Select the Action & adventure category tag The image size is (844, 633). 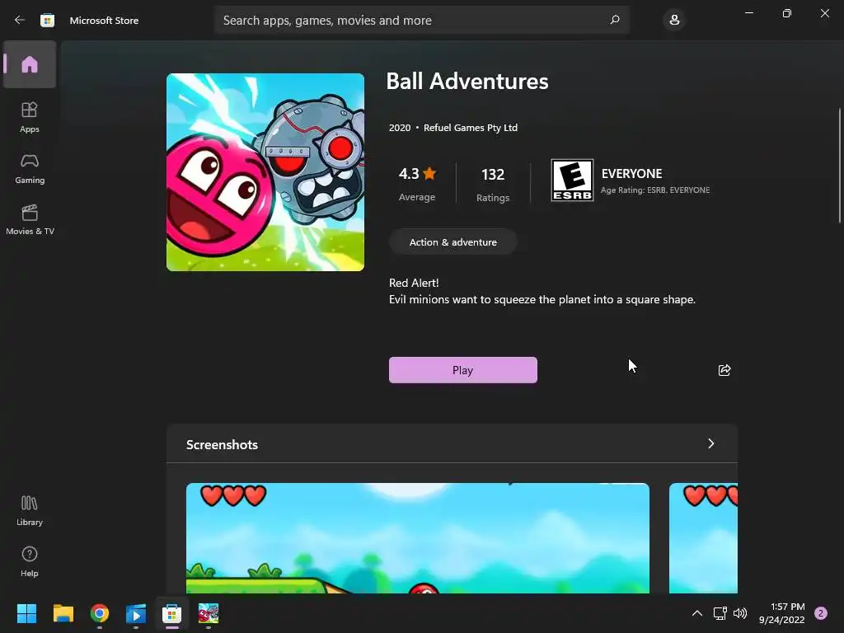coord(452,242)
